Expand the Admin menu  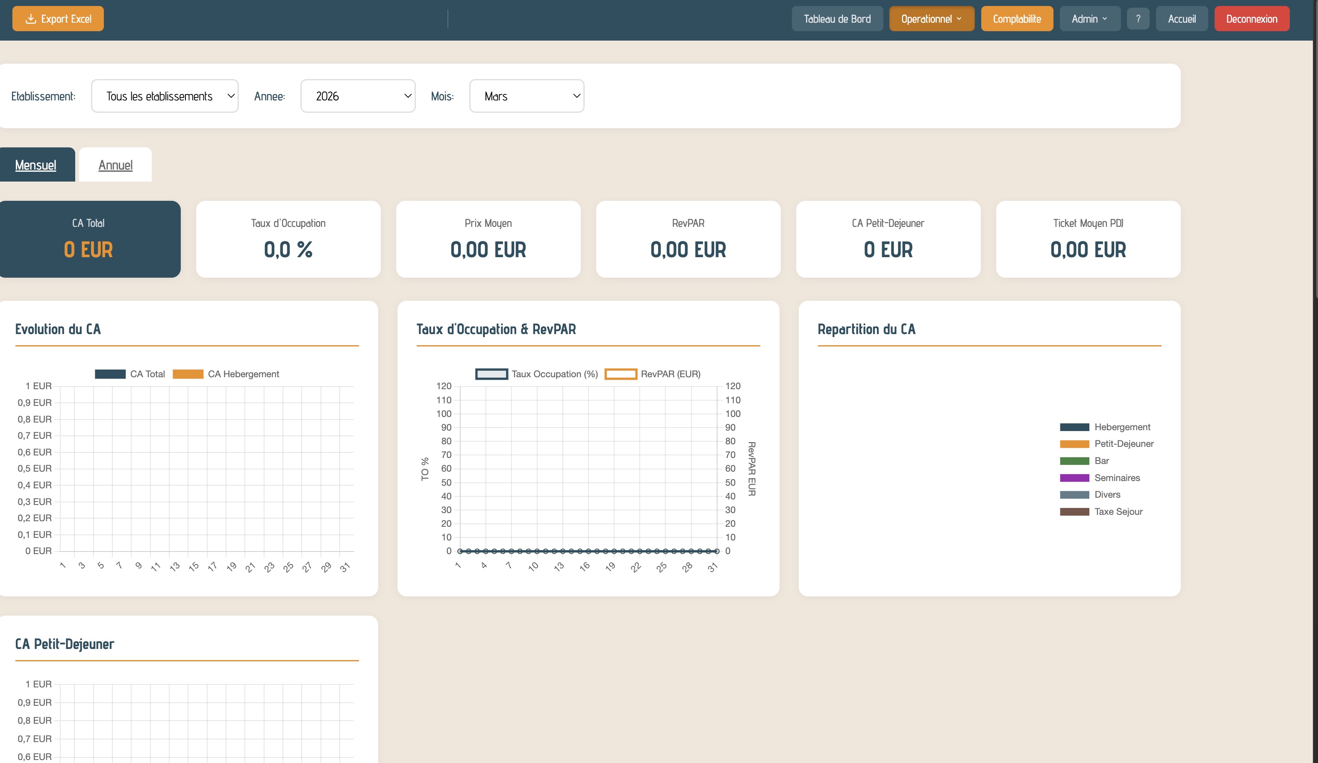click(x=1089, y=18)
